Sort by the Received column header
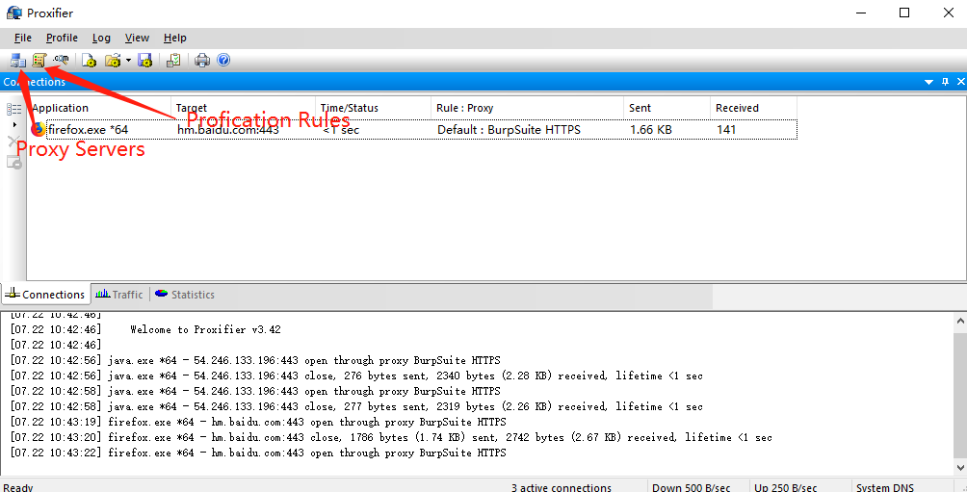The image size is (967, 492). [x=753, y=108]
